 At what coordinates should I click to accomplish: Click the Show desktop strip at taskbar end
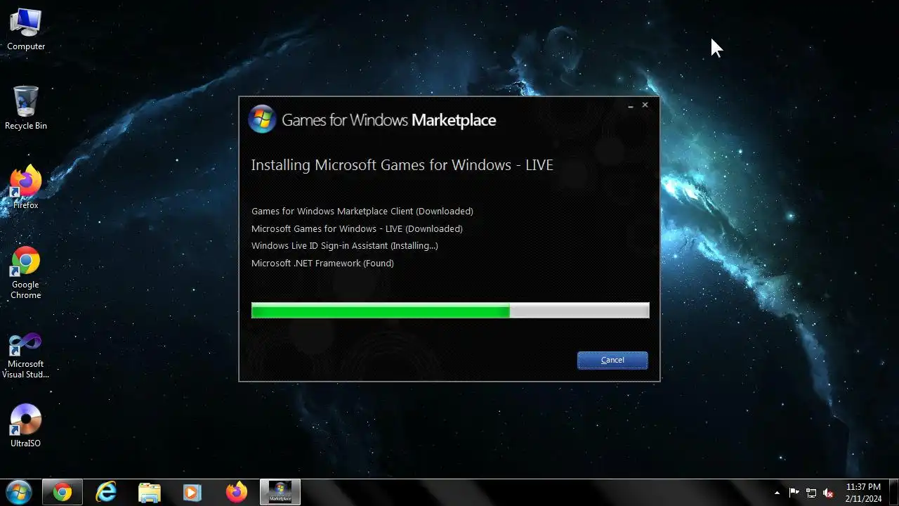pyautogui.click(x=893, y=492)
